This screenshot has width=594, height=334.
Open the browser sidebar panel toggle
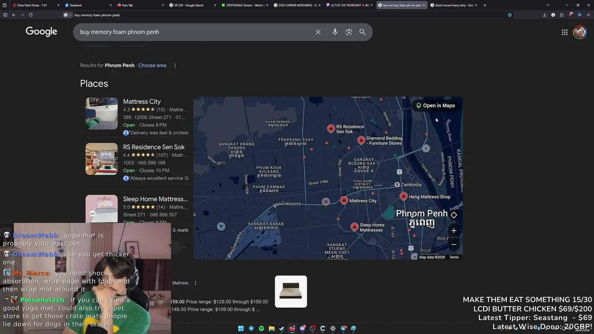[x=6, y=15]
